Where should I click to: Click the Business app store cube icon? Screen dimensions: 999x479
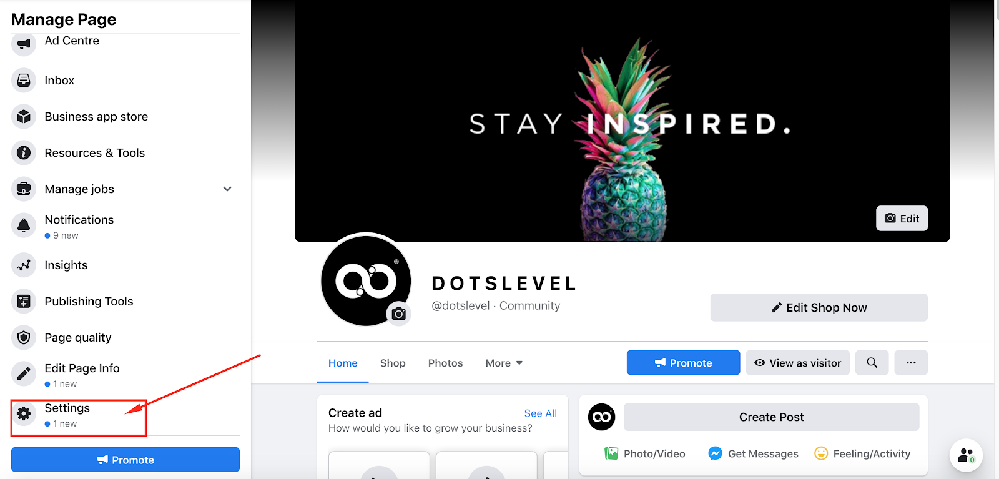[24, 116]
